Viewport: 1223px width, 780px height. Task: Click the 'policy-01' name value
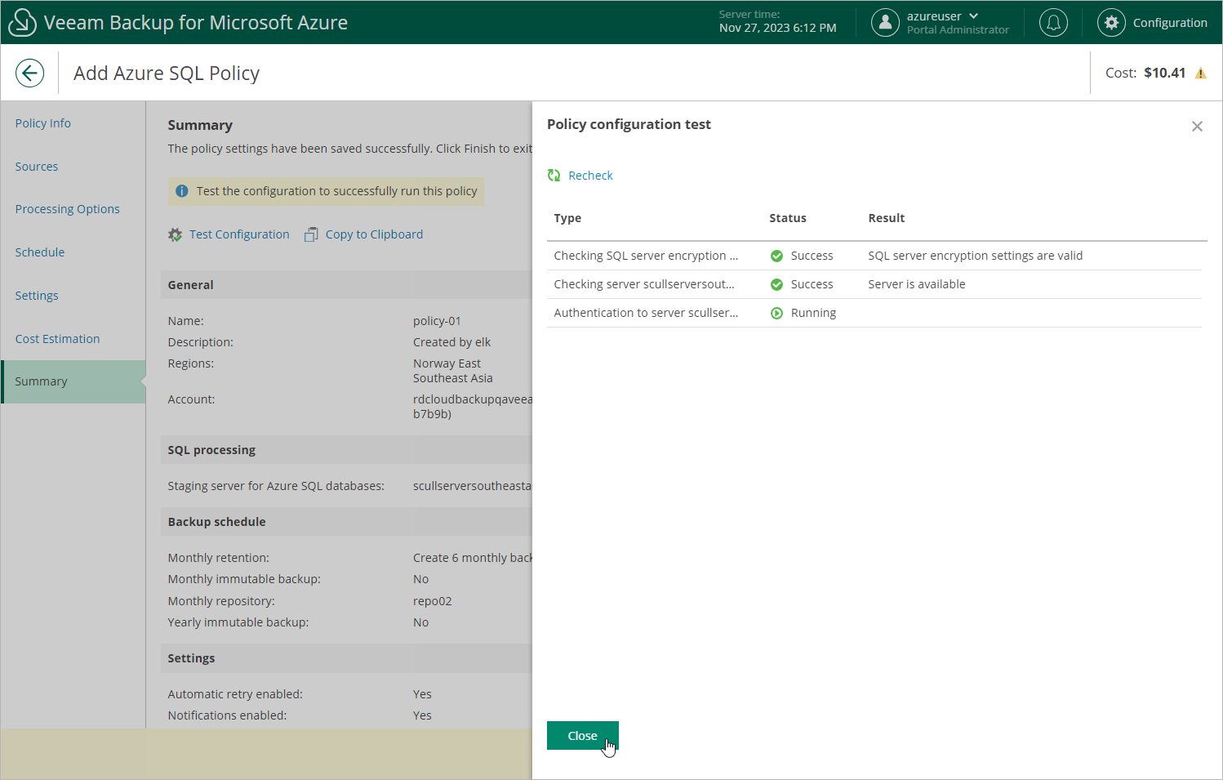[437, 321]
